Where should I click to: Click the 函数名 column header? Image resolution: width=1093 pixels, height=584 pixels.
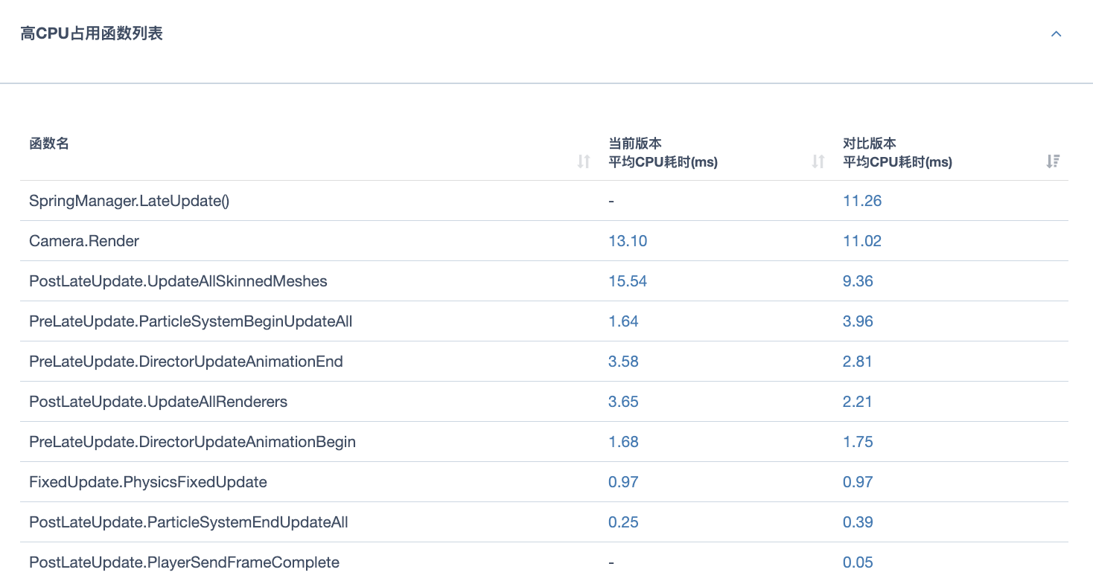pos(49,144)
